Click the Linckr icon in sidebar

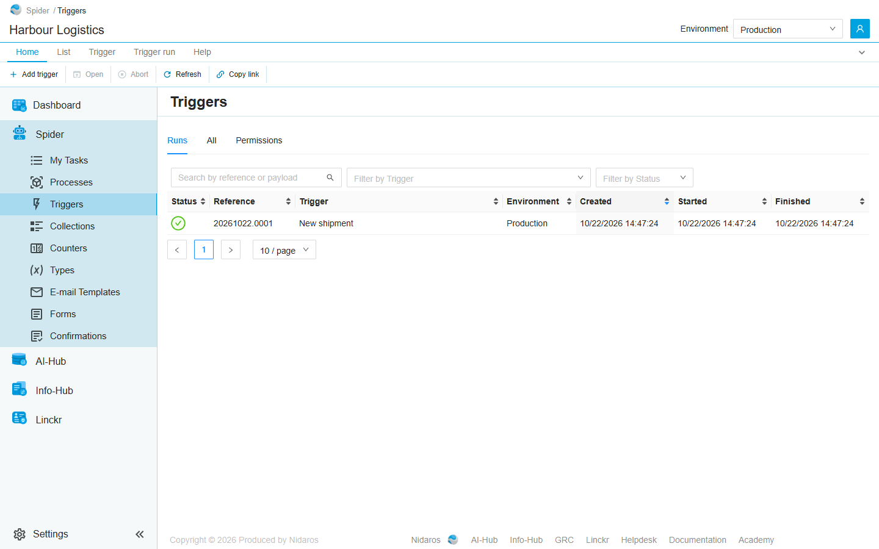20,418
